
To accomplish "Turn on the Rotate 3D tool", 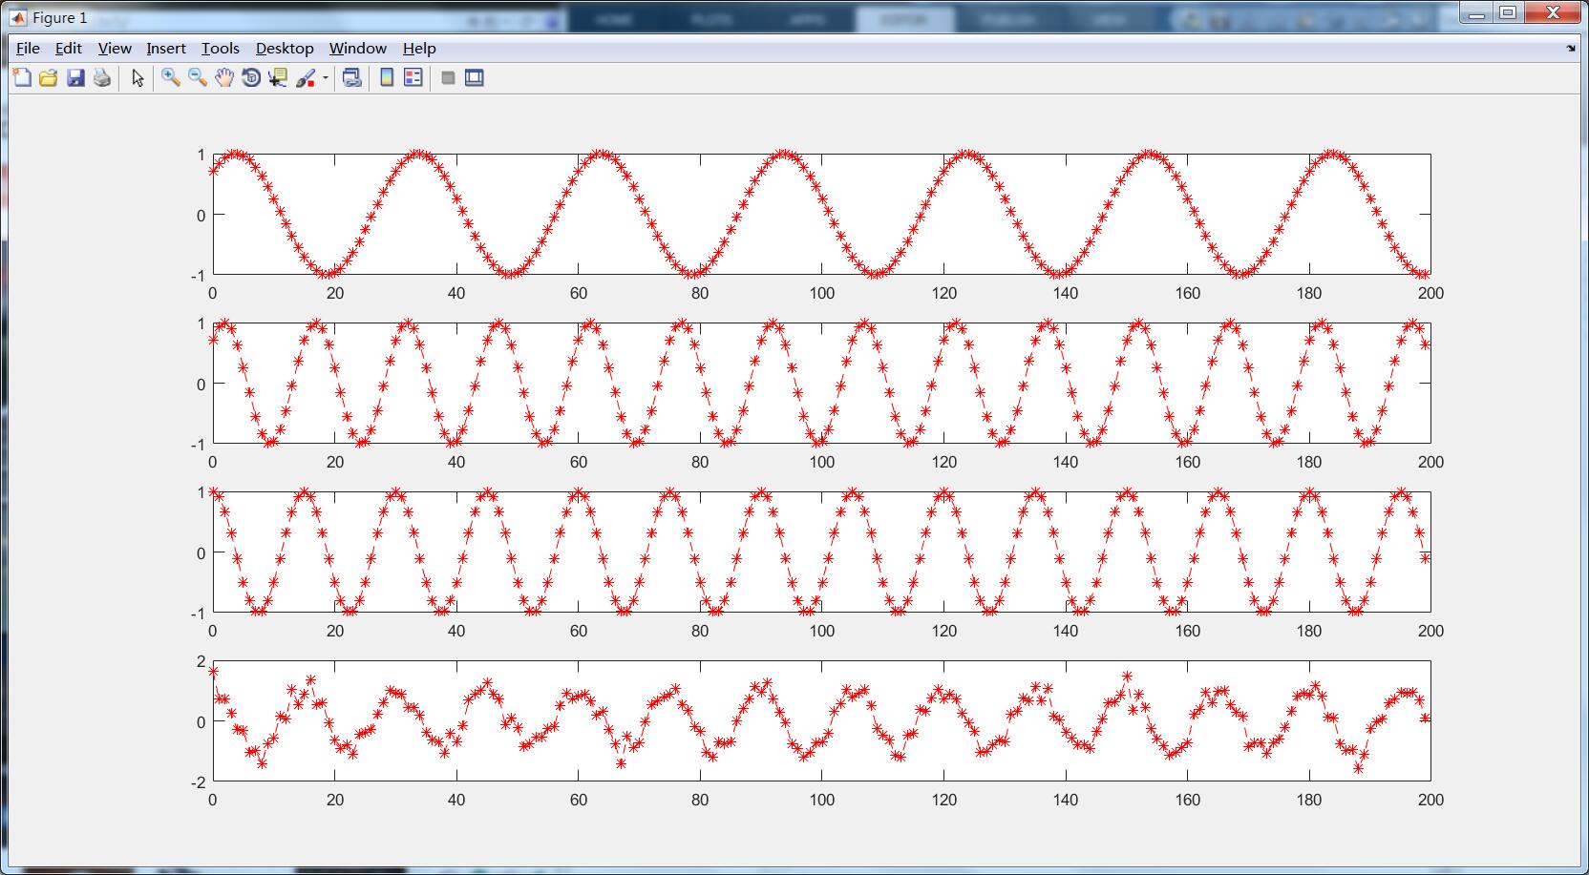I will tap(251, 78).
